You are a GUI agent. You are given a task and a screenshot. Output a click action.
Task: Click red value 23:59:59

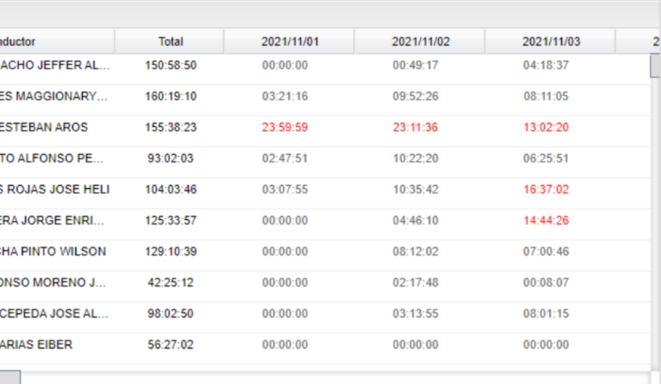tap(285, 127)
